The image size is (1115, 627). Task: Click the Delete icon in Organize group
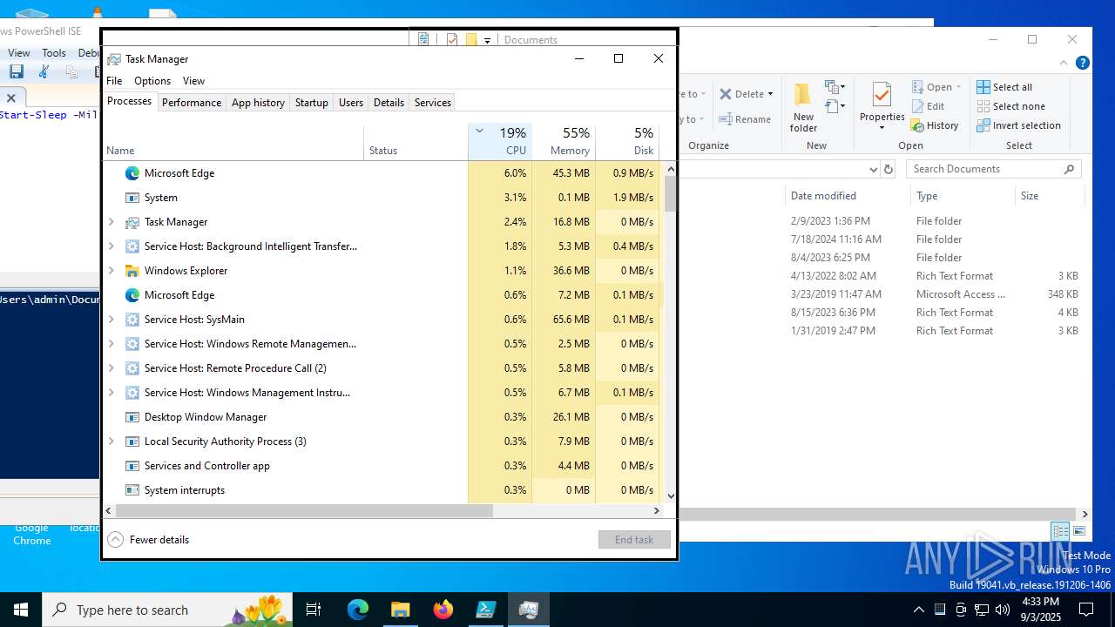point(726,94)
